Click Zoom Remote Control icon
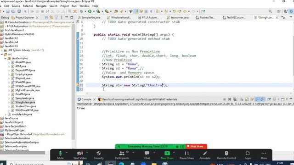Viewport: 294px width, 165px height. [x=226, y=153]
